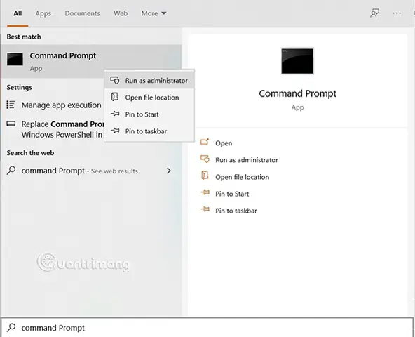Image resolution: width=415 pixels, height=337 pixels.
Task: Click orange Open icon in preview pane
Action: pos(205,142)
